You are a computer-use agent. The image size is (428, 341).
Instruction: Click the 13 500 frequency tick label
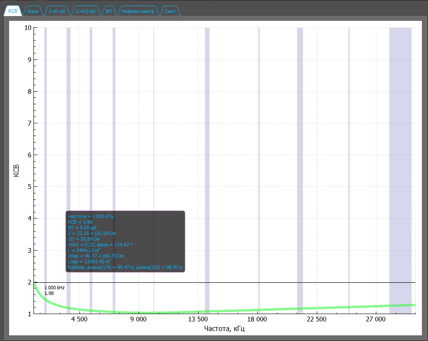pos(197,320)
